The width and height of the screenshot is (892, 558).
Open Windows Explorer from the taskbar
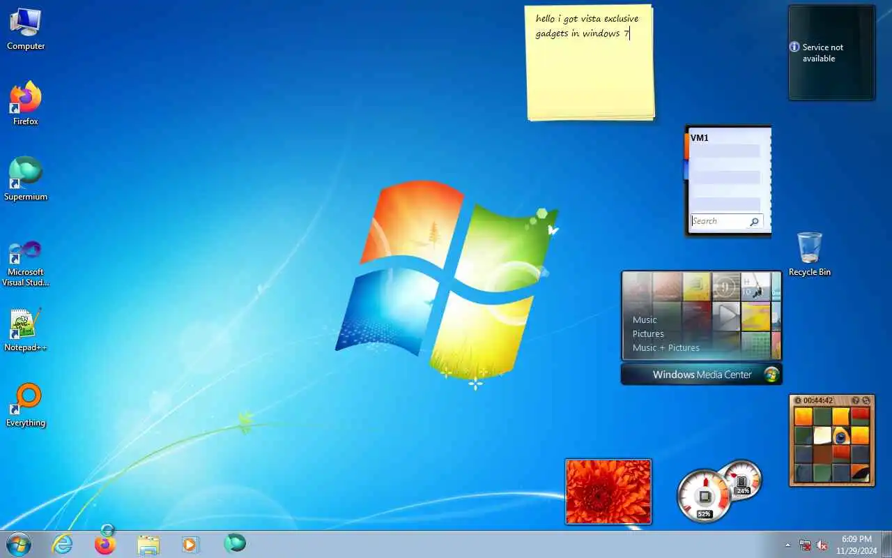(x=148, y=544)
